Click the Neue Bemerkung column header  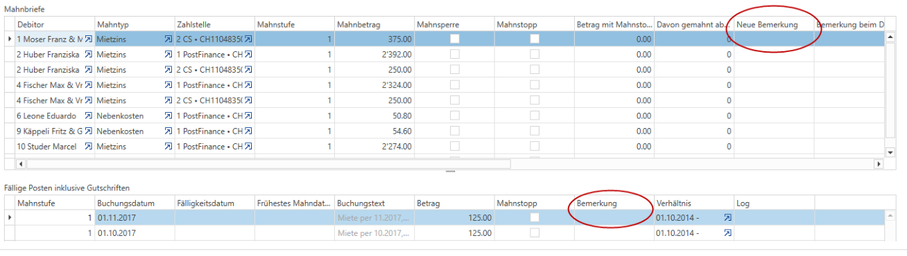click(x=774, y=25)
